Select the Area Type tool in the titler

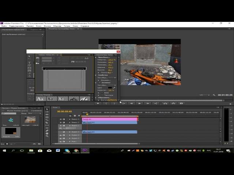(29, 68)
